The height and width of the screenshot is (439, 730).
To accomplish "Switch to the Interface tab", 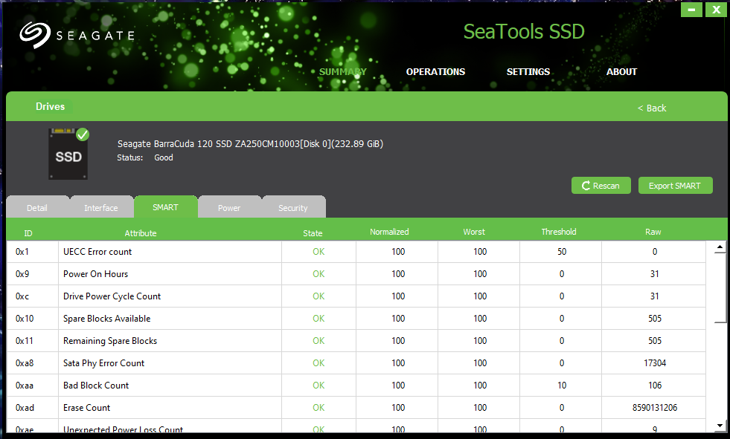I will tap(101, 207).
